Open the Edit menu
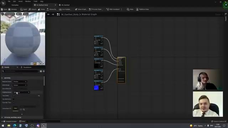 click(14, 1)
